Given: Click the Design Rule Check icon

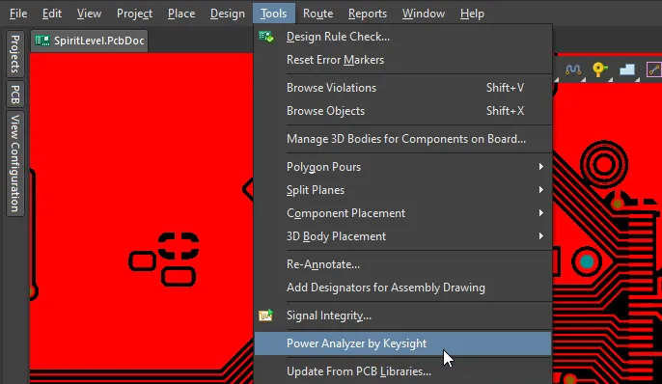Looking at the screenshot, I should (266, 37).
